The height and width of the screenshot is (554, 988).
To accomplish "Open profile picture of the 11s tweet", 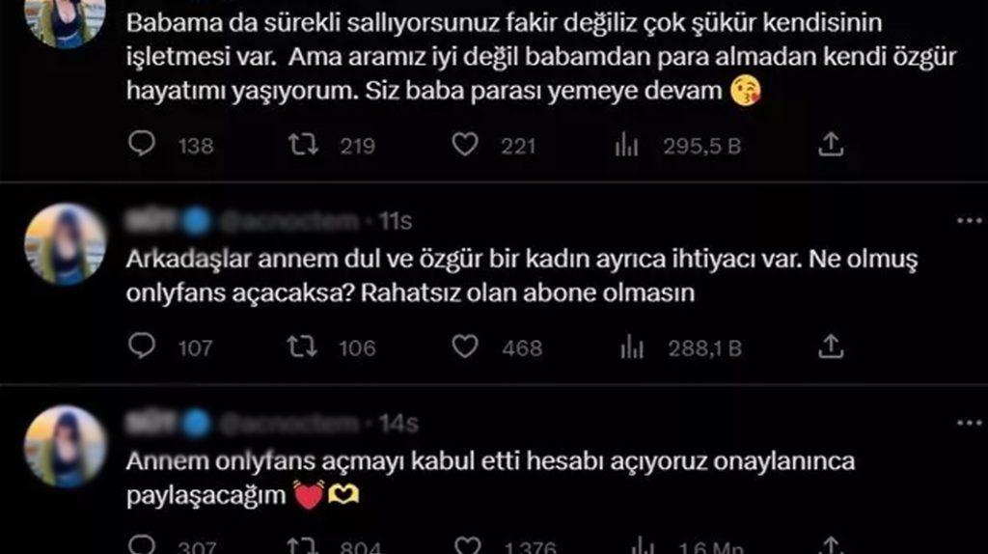I will point(65,244).
